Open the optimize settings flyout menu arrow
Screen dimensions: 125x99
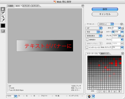pos(121,24)
